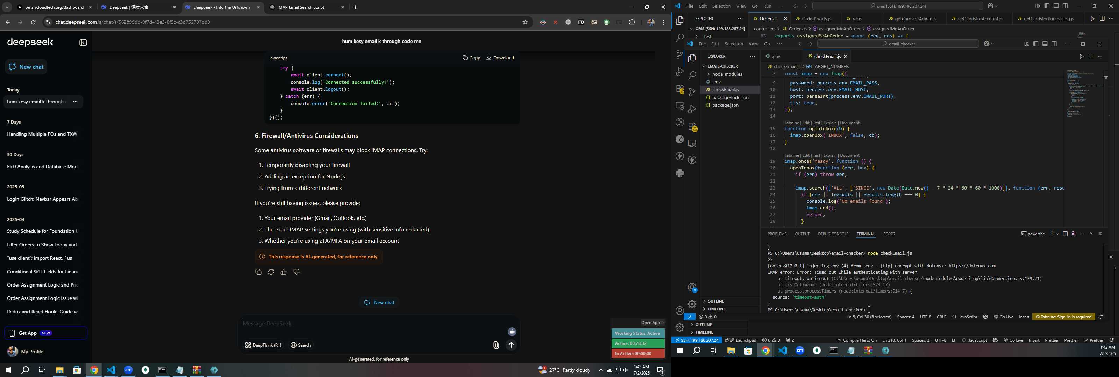1119x377 pixels.
Task: Switch to the DEBUG CONSOLE panel tab
Action: point(833,234)
